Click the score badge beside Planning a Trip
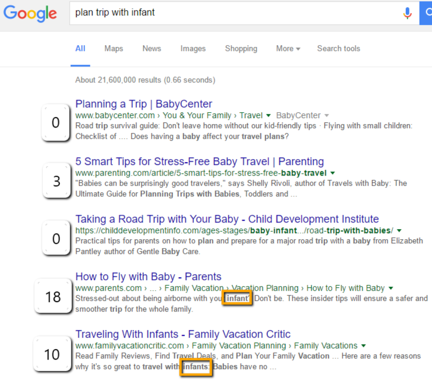Image resolution: width=432 pixels, height=381 pixels. 56,123
